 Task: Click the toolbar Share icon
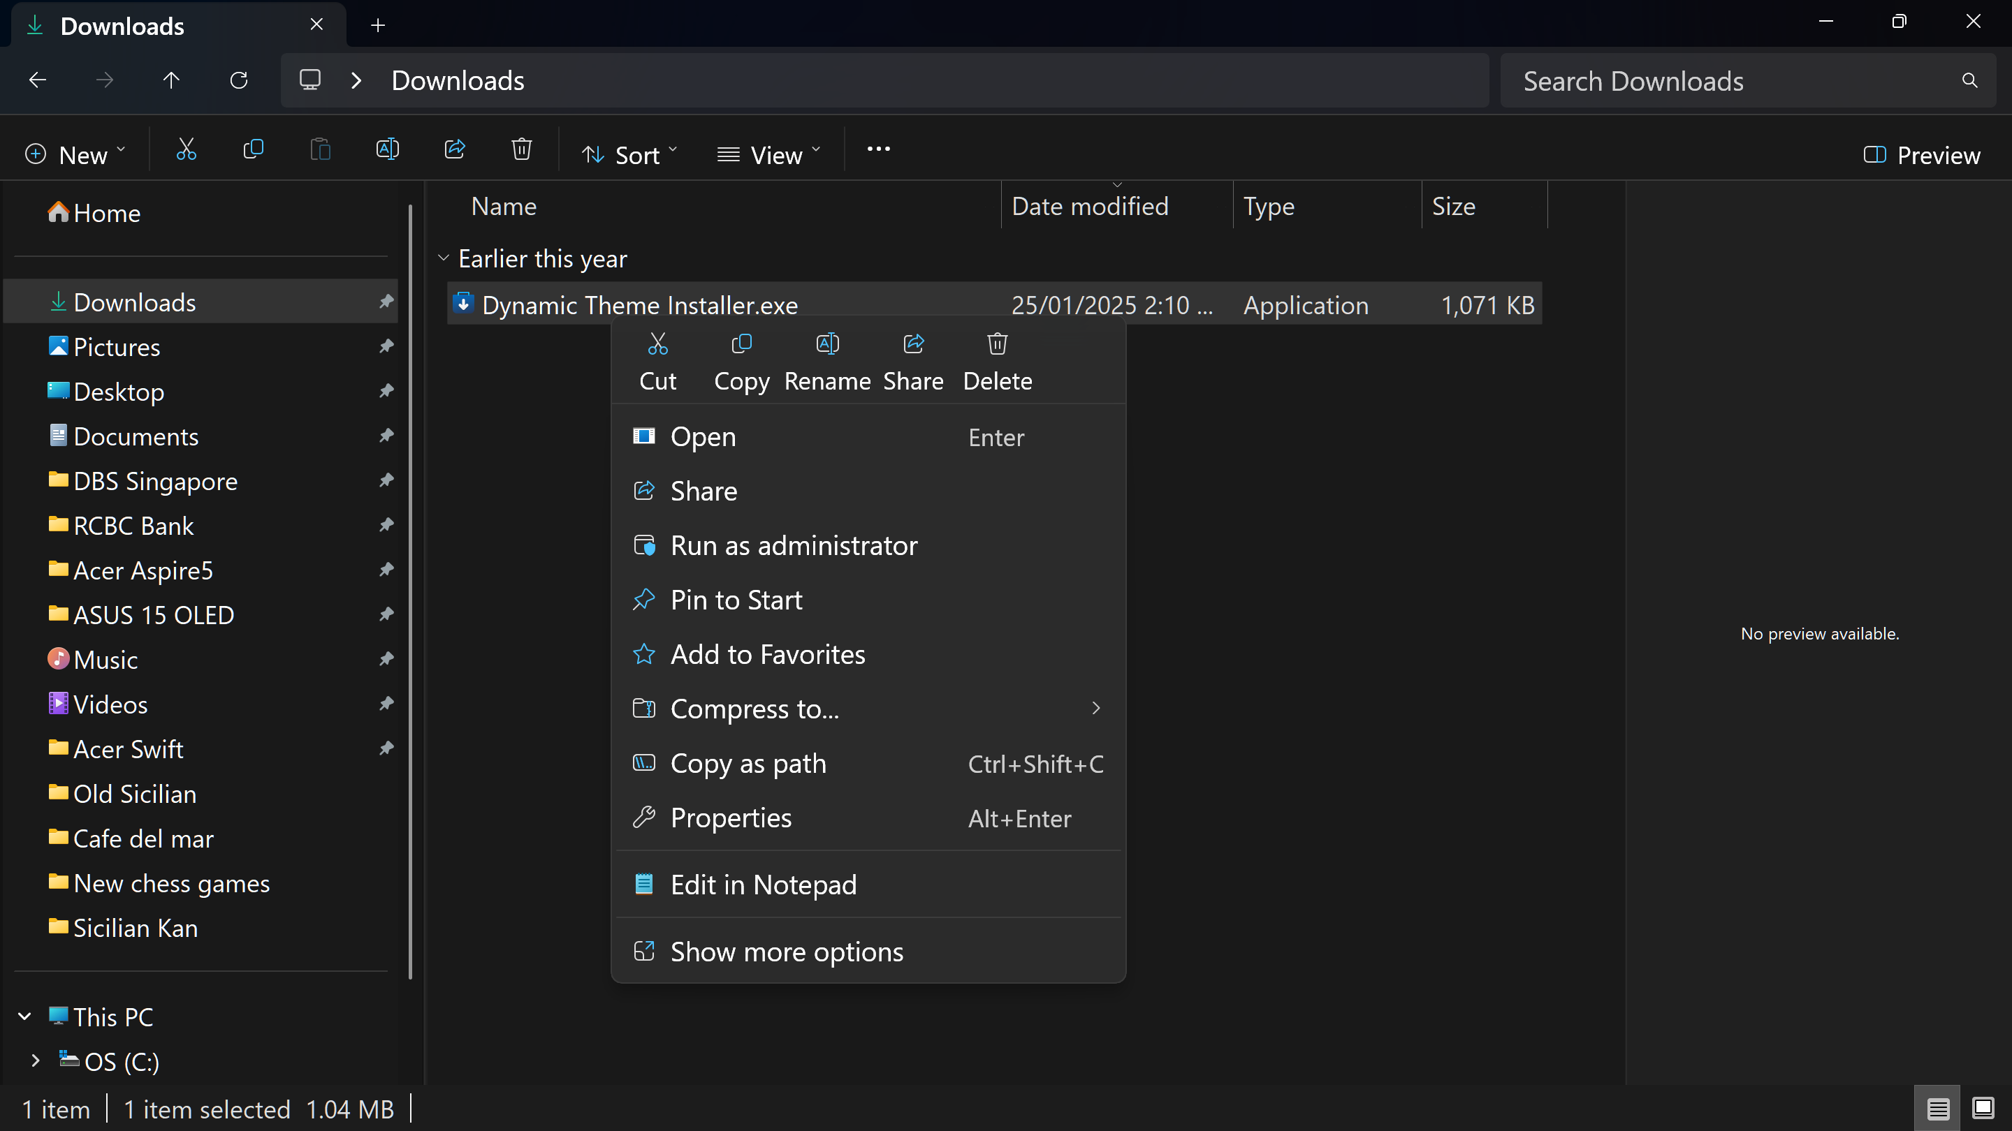[455, 149]
